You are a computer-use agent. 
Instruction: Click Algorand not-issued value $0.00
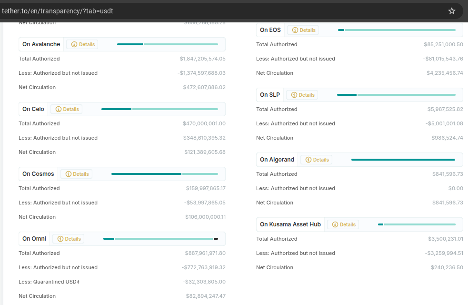(456, 189)
